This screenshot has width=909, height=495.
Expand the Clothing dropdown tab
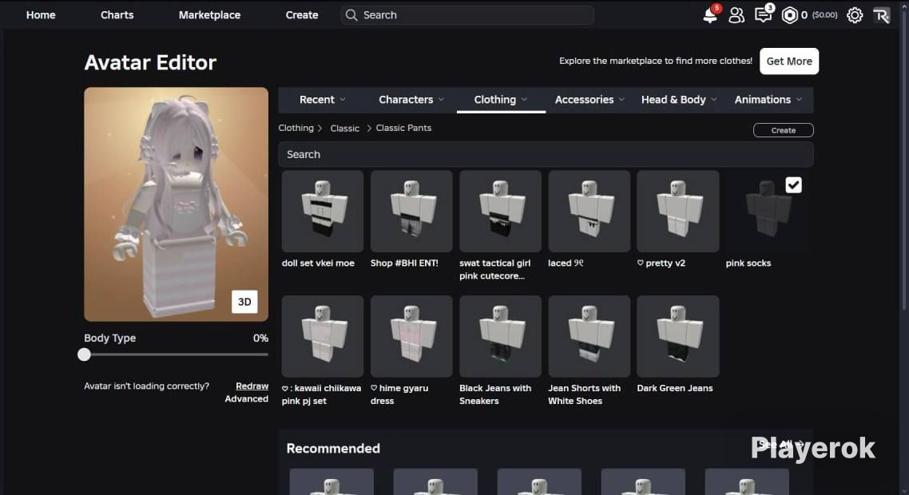pyautogui.click(x=501, y=100)
